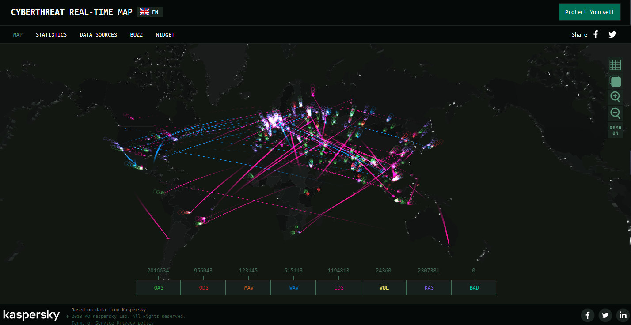Click the Share label text
This screenshot has height=325, width=631.
pyautogui.click(x=579, y=34)
